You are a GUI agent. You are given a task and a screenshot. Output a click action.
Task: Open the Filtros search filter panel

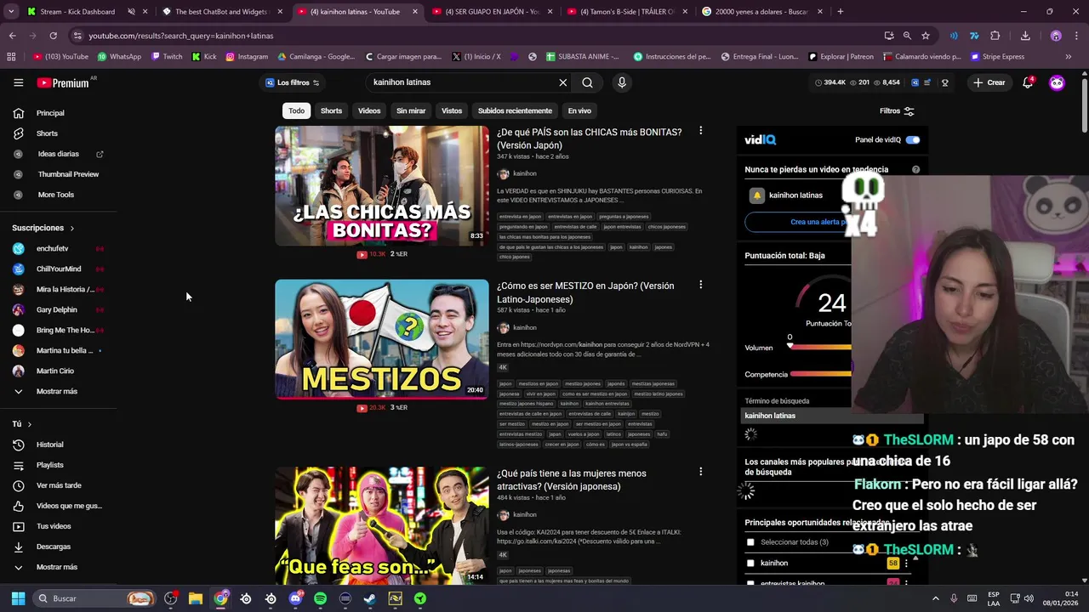tap(897, 110)
